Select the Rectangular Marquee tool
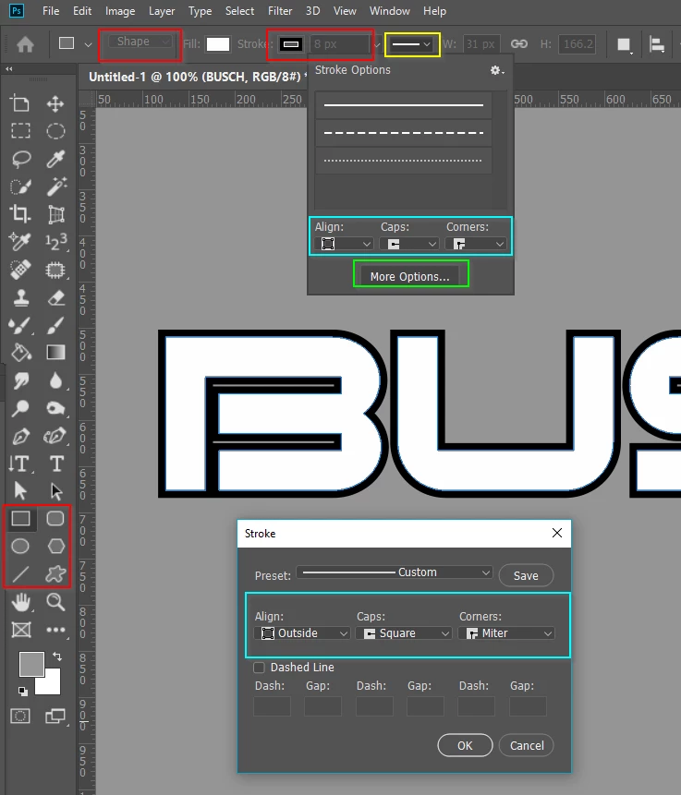The height and width of the screenshot is (795, 681). (20, 131)
